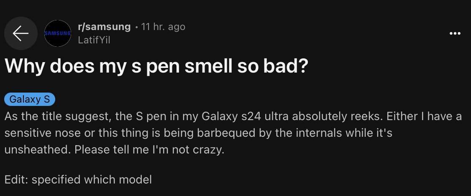Filter posts by the Galaxy S flair
This screenshot has width=471, height=196.
[x=30, y=99]
